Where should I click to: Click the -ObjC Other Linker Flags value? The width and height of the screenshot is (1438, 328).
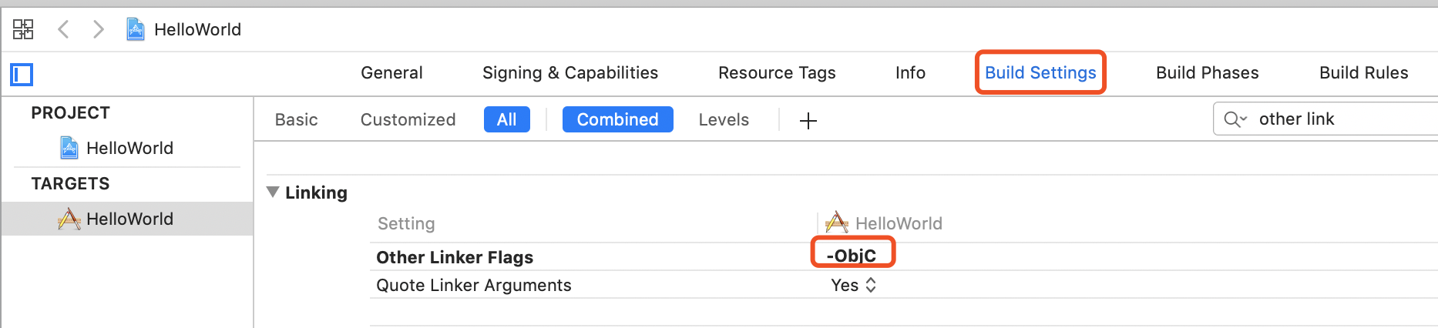[852, 256]
